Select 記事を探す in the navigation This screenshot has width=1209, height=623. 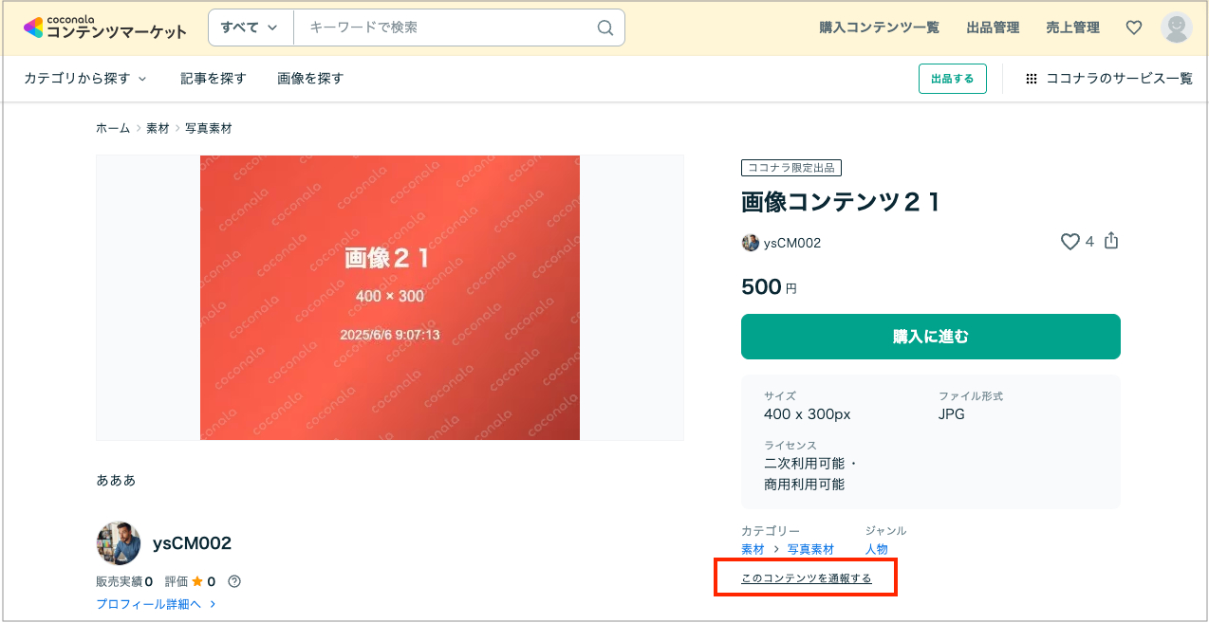point(214,79)
